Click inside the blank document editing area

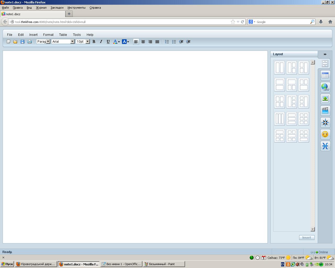(x=135, y=147)
